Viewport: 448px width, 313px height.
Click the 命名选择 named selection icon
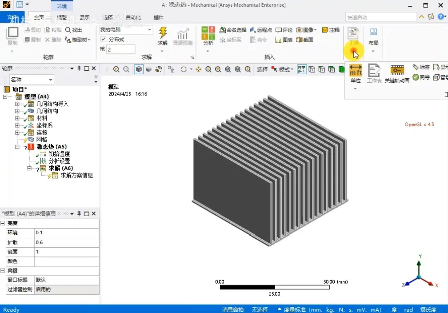[x=222, y=30]
